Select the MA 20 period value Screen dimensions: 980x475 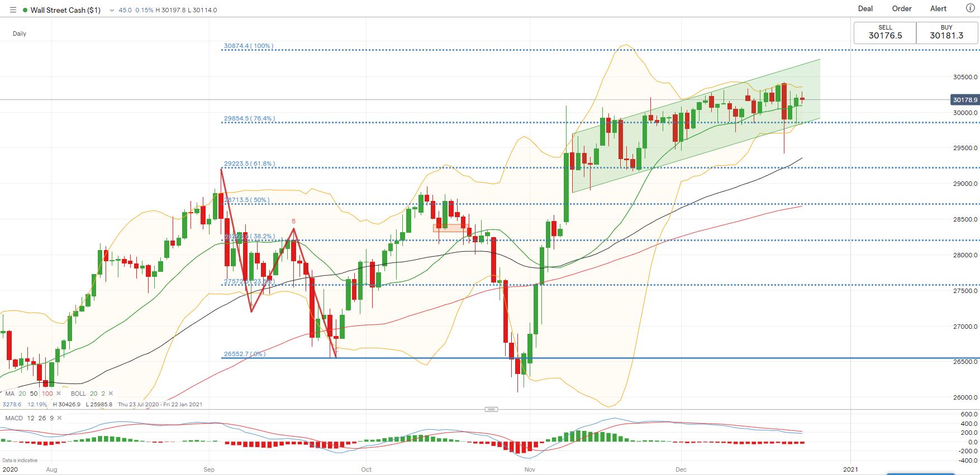[x=22, y=394]
